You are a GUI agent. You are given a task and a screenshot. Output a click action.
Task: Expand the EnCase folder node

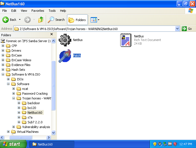3,55
